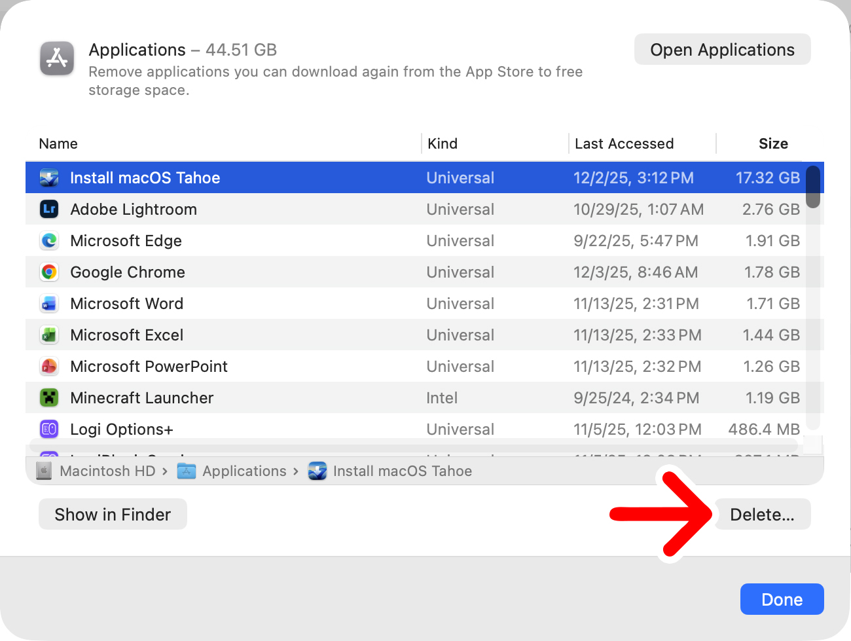Click the Microsoft Word icon
The height and width of the screenshot is (641, 851).
click(49, 304)
